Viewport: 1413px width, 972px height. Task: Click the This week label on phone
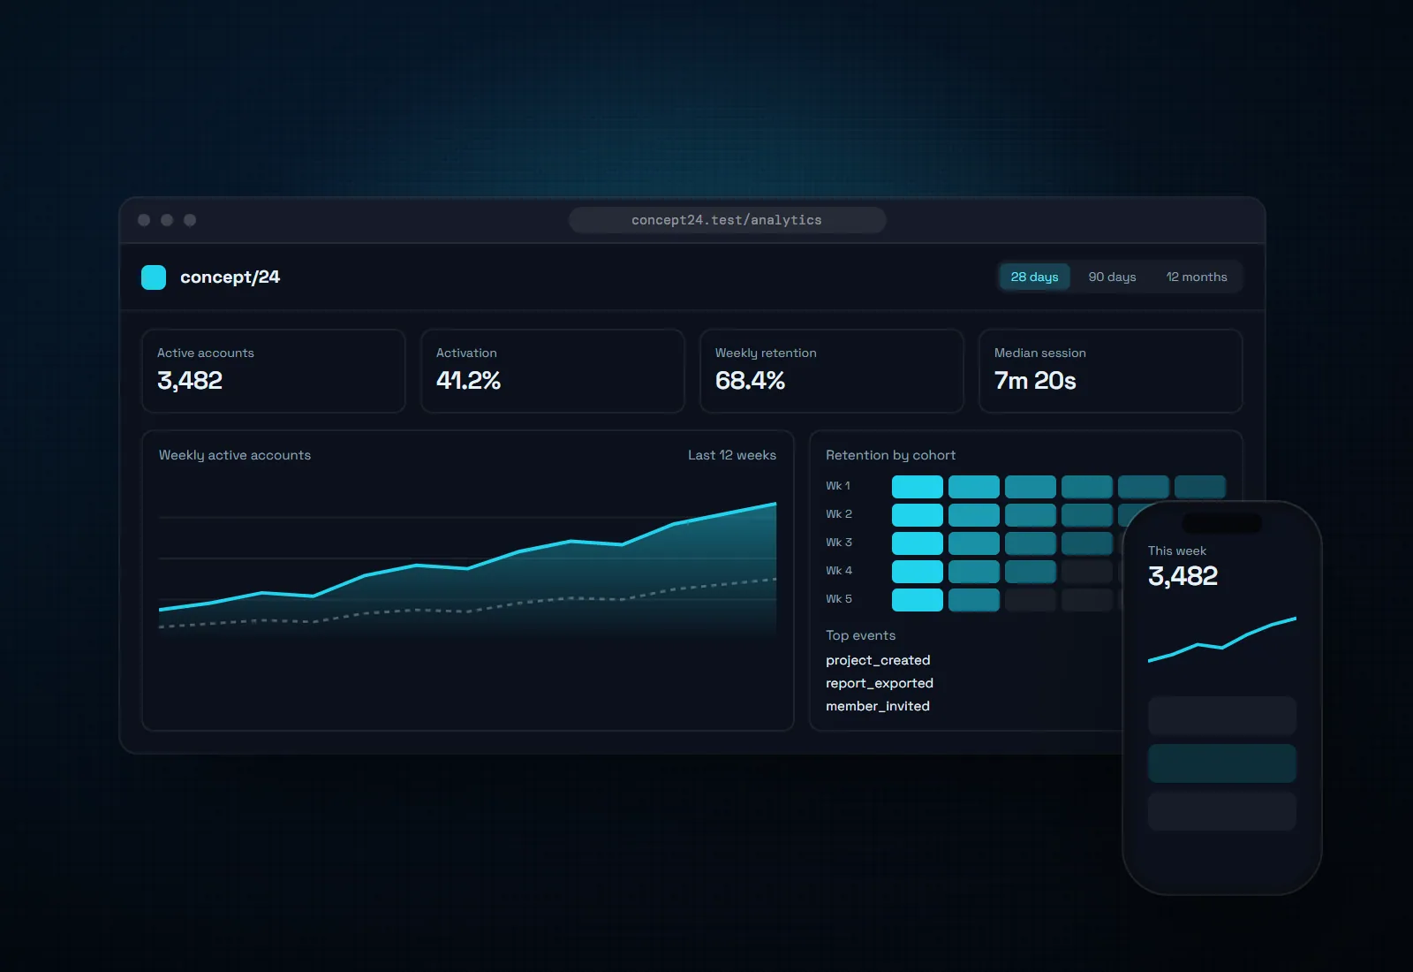coord(1176,551)
